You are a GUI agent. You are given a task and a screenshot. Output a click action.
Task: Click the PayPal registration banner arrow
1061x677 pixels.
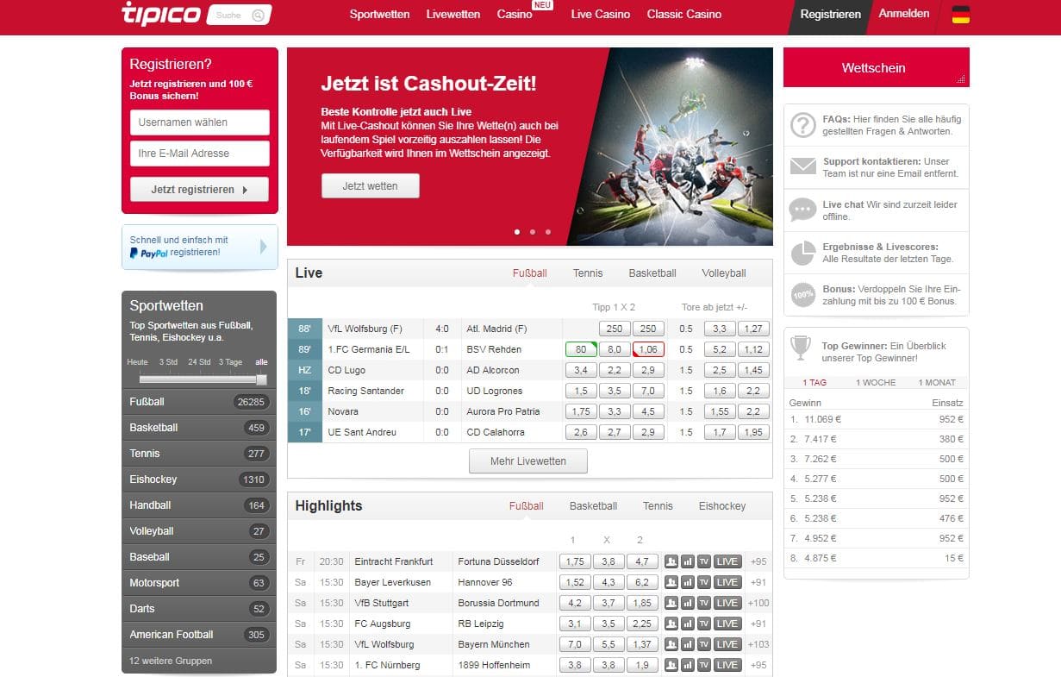pos(264,247)
